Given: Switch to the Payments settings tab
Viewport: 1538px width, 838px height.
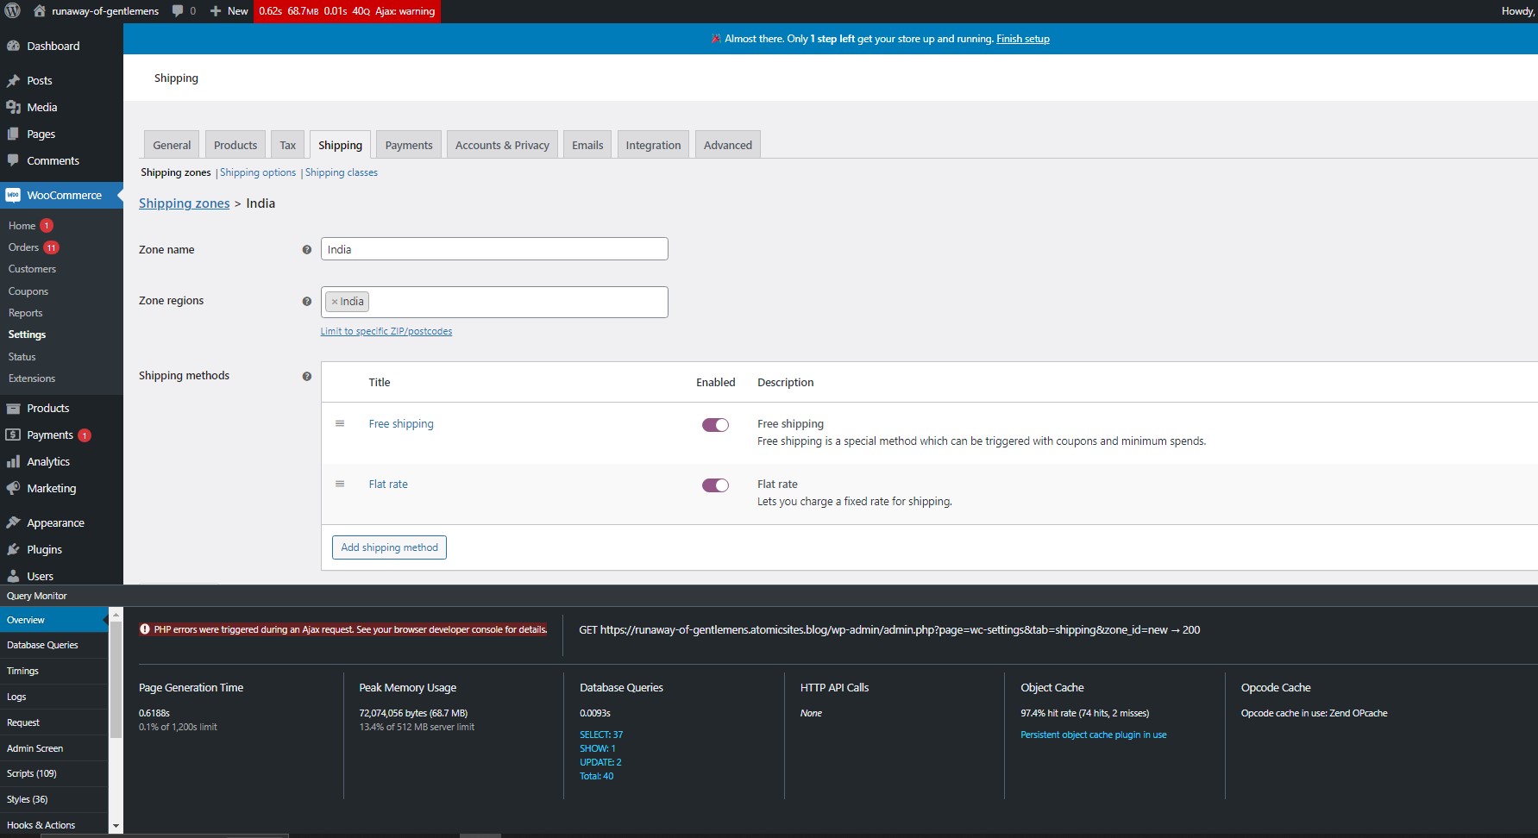Looking at the screenshot, I should click(409, 145).
